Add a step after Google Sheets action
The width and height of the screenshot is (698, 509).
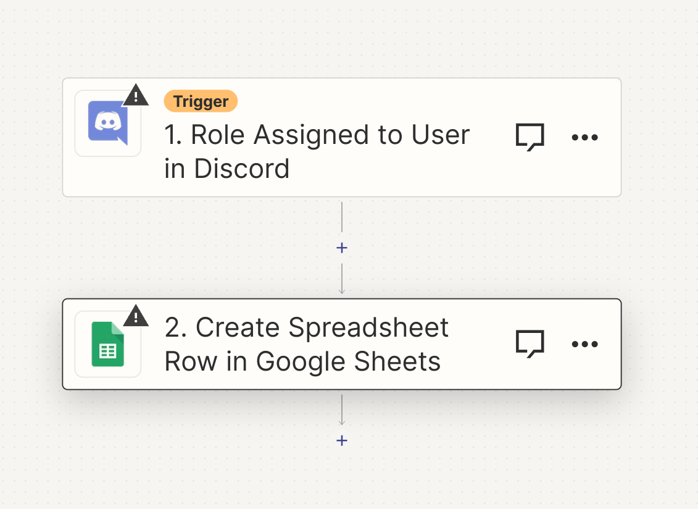coord(342,440)
